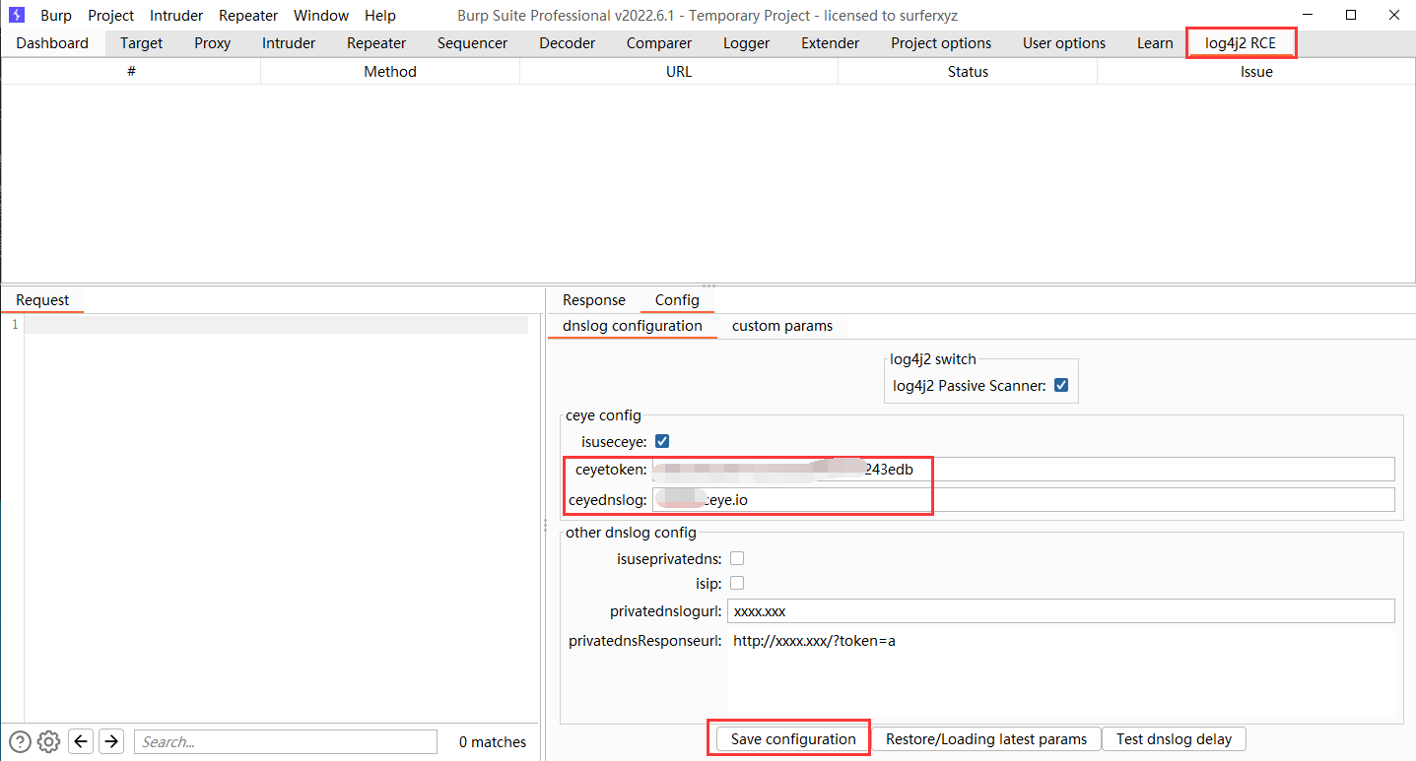The width and height of the screenshot is (1416, 761).
Task: Click the ceyetoken input field
Action: tap(1024, 470)
